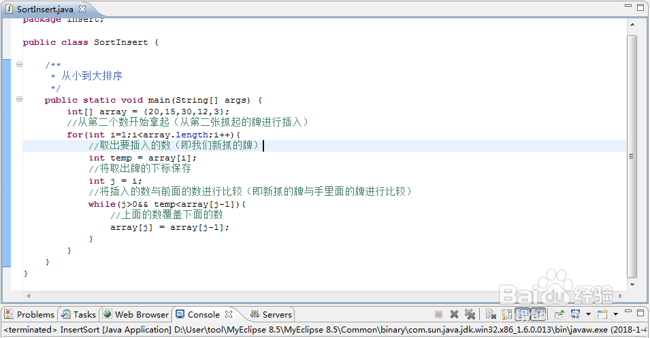The width and height of the screenshot is (650, 338).
Task: Click the comment '//上面的数覆盖下面的数'
Action: pyautogui.click(x=167, y=214)
